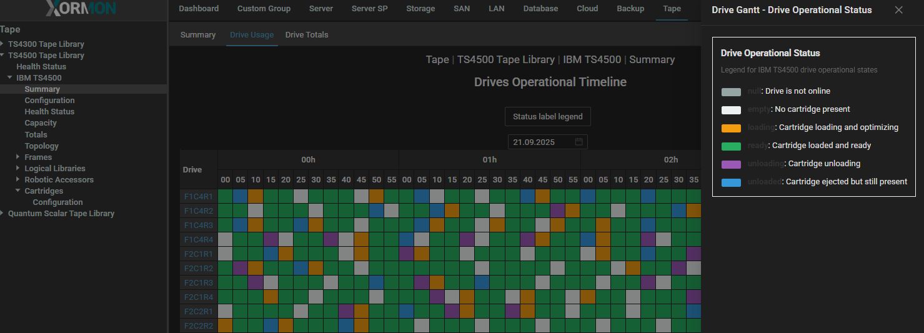
Task: Open Capacity in the tree
Action: click(x=41, y=123)
